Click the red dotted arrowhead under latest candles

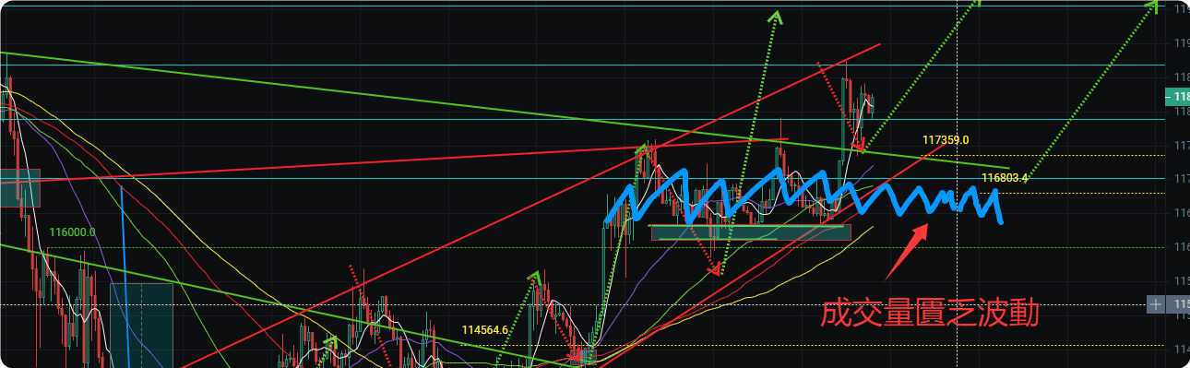(859, 145)
